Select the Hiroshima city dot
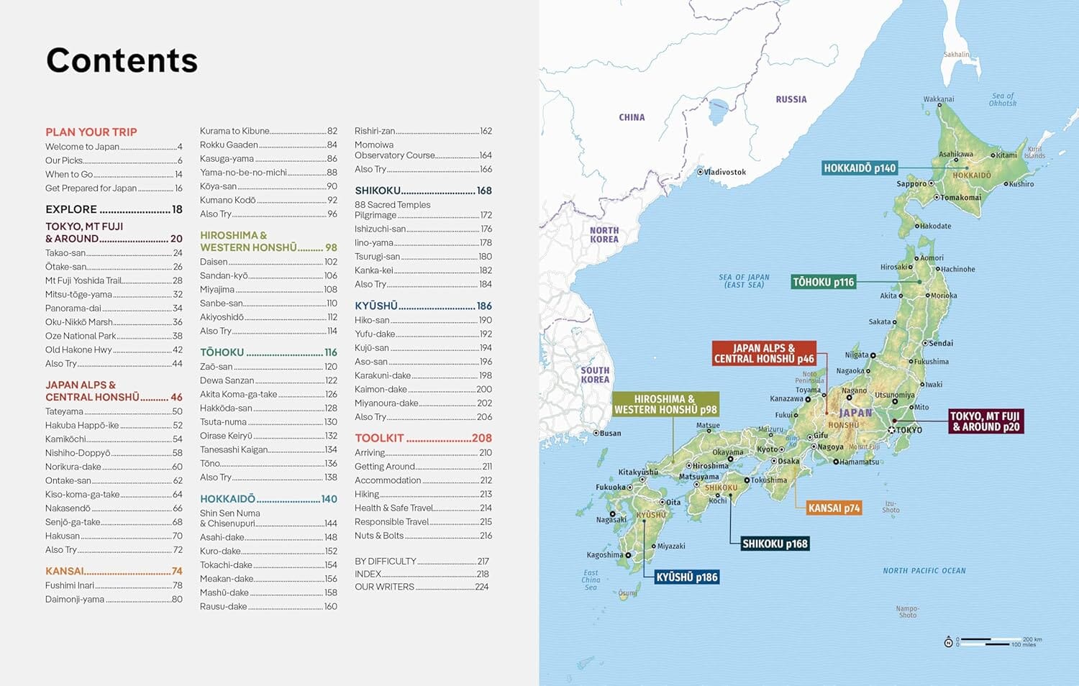1079x686 pixels. pos(689,465)
